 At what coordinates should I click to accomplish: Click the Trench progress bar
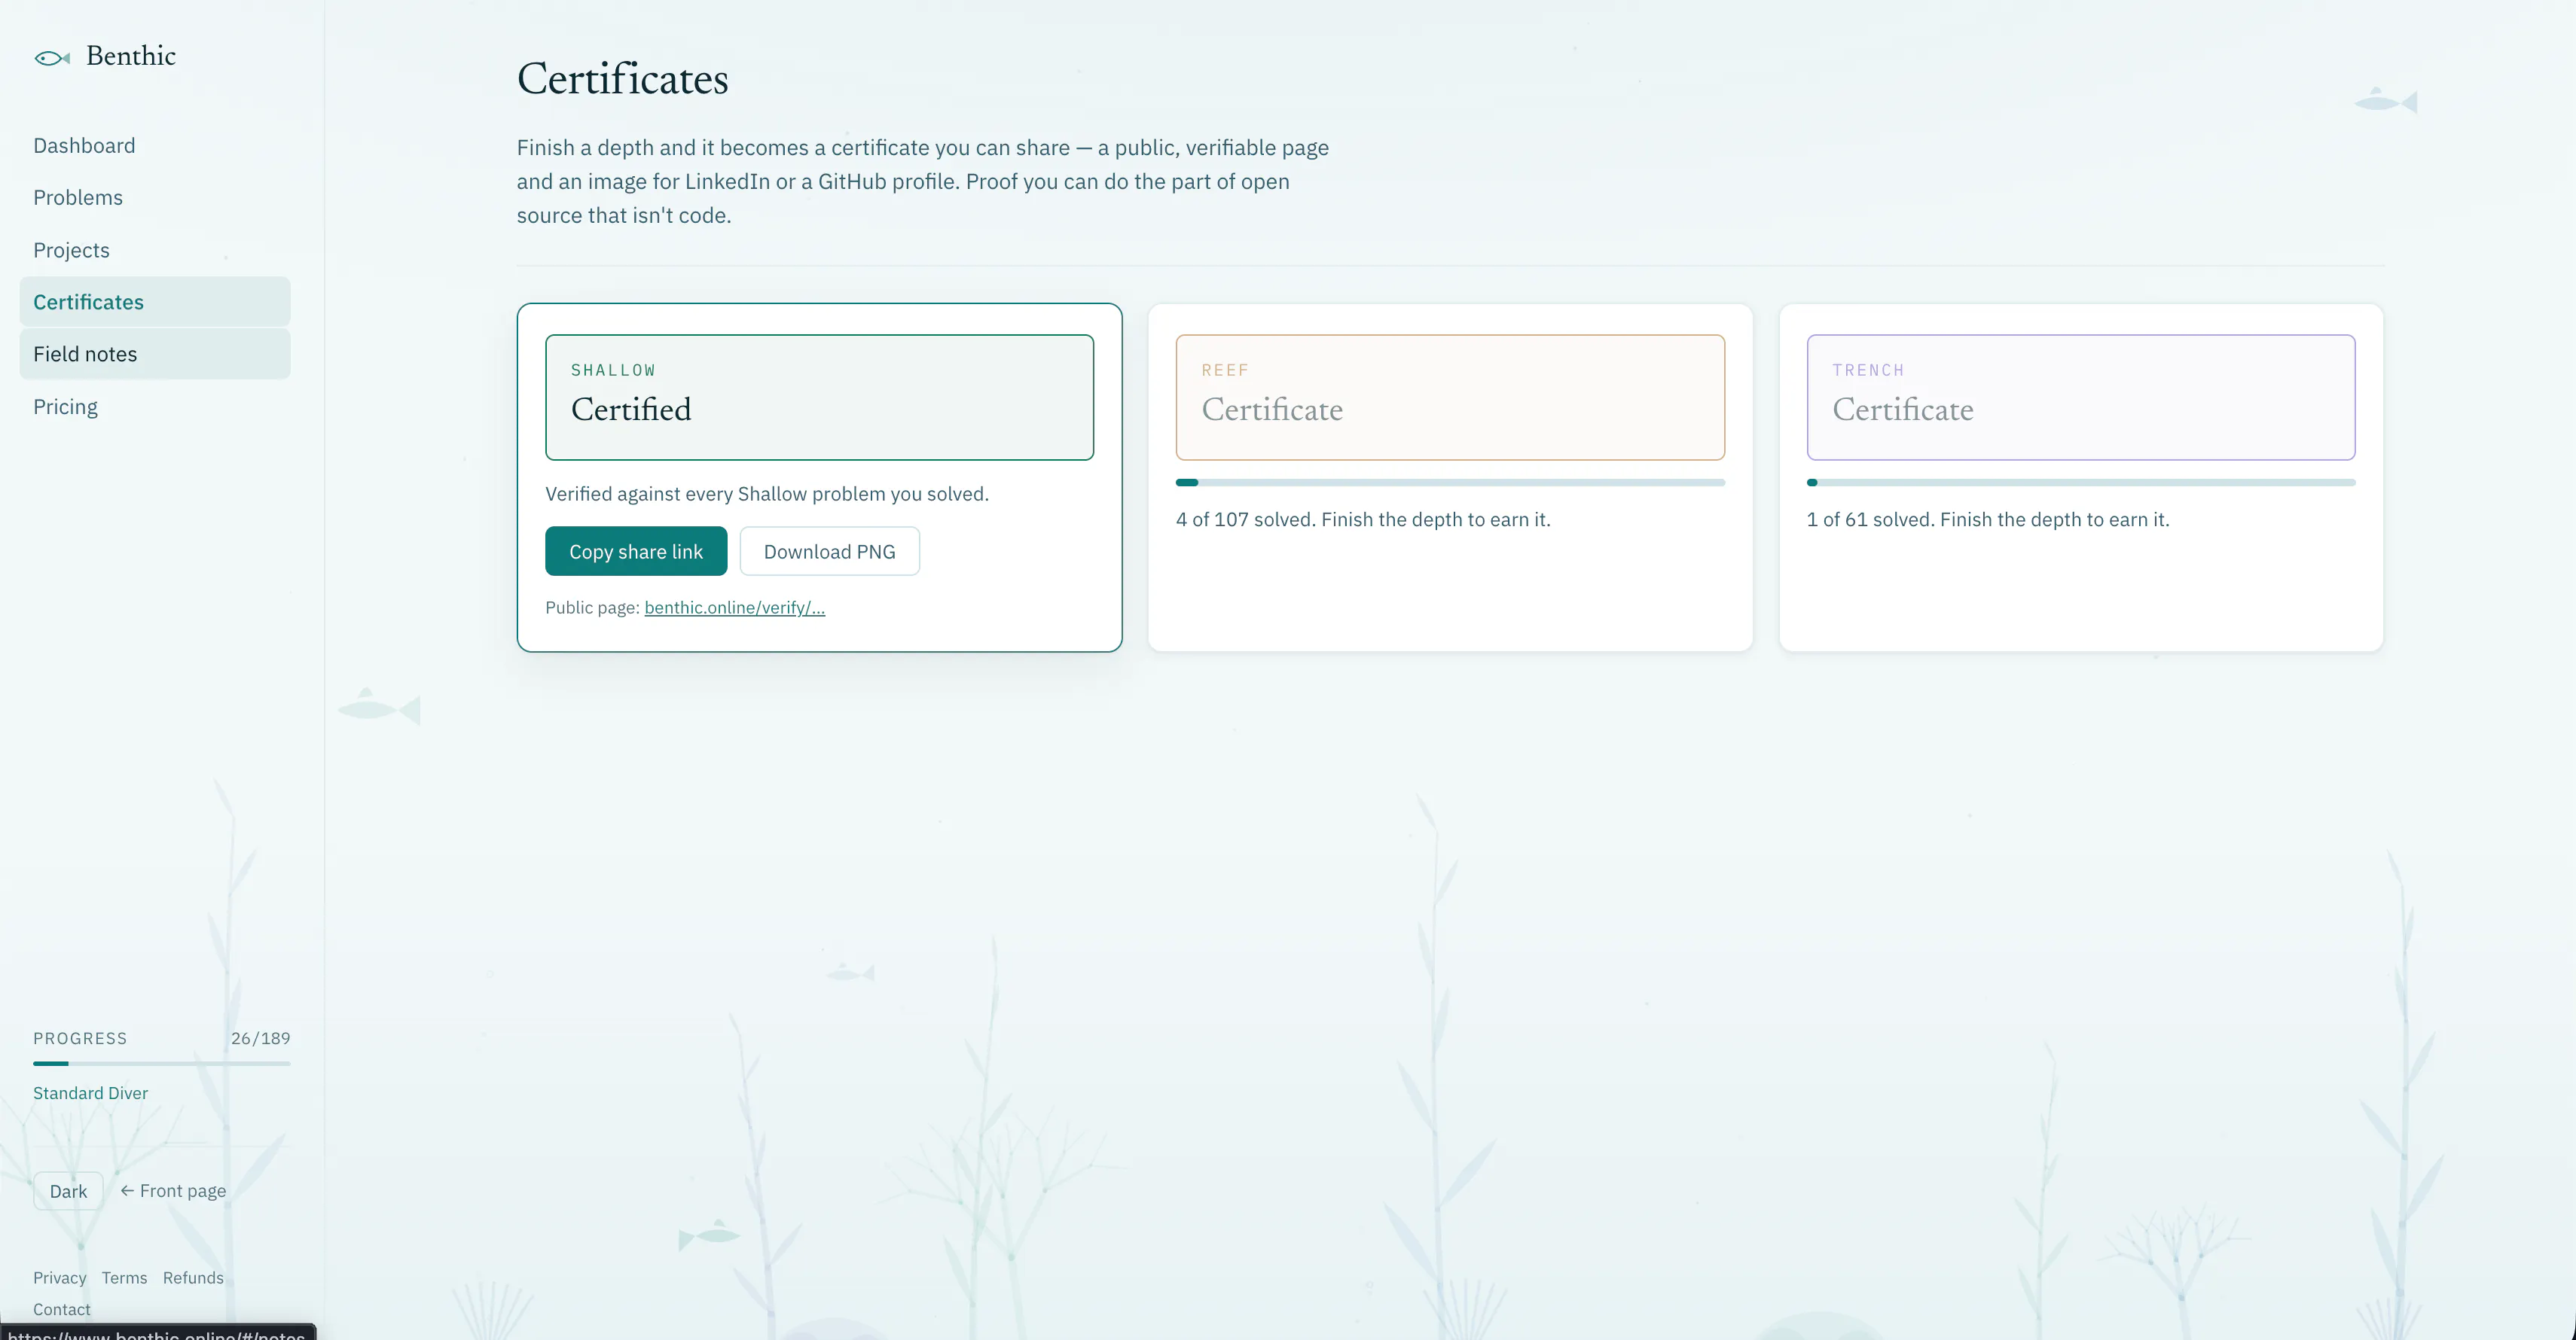(2081, 483)
